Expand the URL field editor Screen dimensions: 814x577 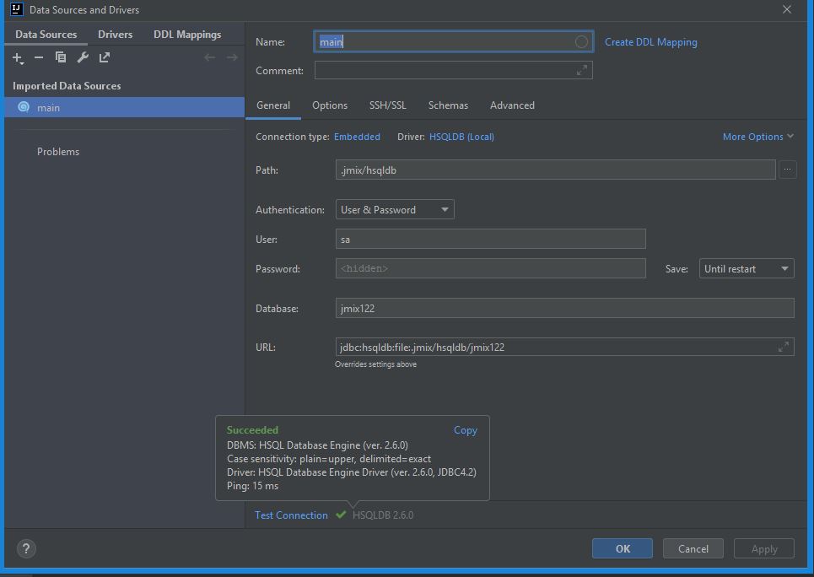[x=784, y=347]
